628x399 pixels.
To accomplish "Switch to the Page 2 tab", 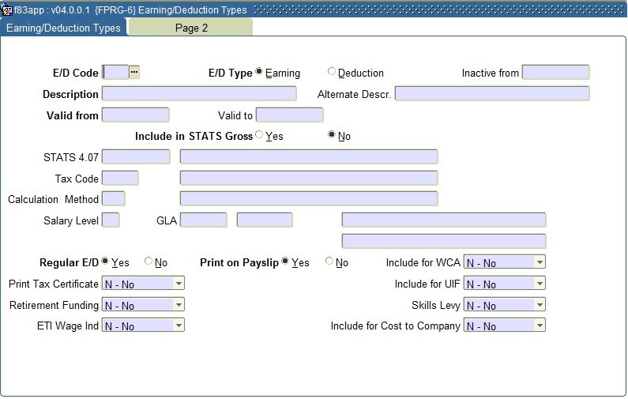I will pyautogui.click(x=191, y=28).
